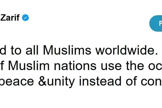Image resolution: width=162 pixels, height=108 pixels.
Task: Click the cut-off word "con" in last line
Action: (x=152, y=82)
